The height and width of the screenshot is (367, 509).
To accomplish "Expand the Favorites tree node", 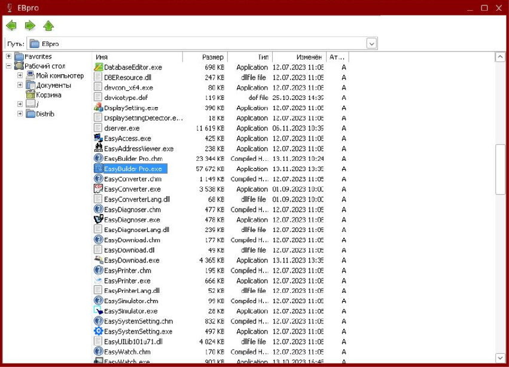I will click(x=9, y=56).
